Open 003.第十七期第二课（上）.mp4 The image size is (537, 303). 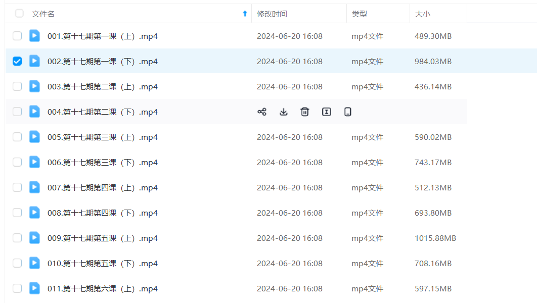[x=103, y=87]
